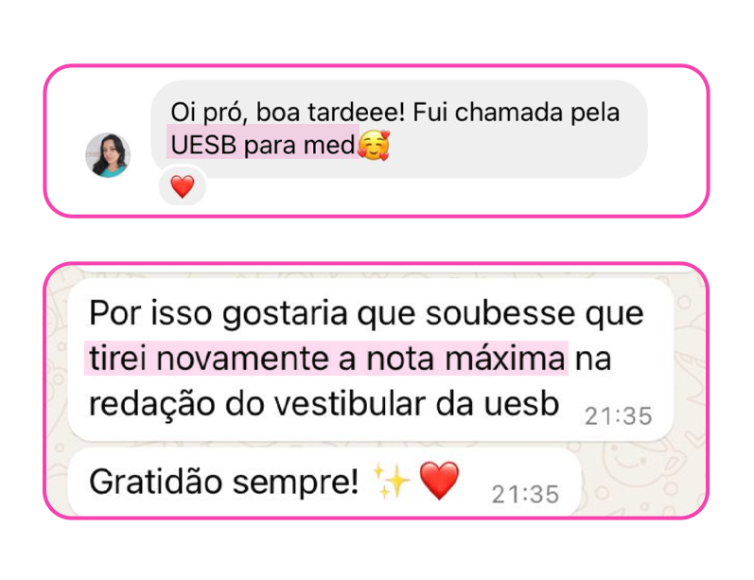Click the words 'Fui chamada pela'
The image size is (754, 580).
(x=516, y=112)
